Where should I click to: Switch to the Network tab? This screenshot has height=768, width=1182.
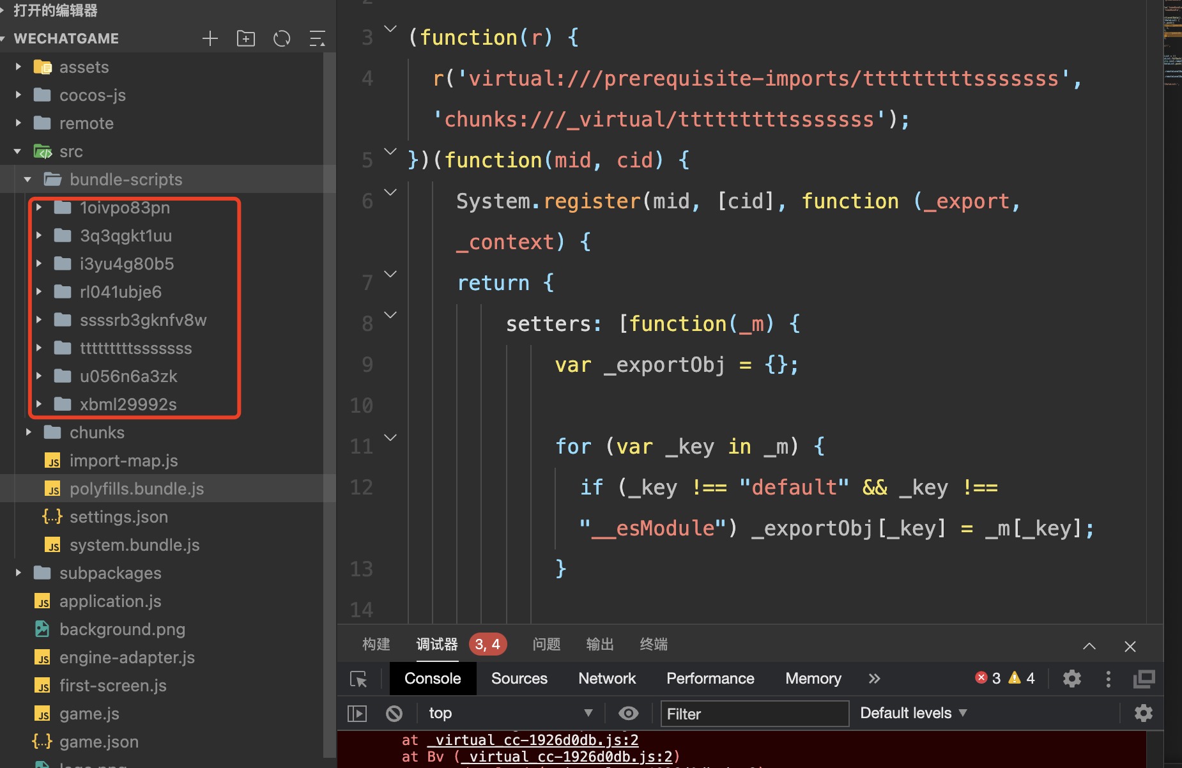[607, 679]
